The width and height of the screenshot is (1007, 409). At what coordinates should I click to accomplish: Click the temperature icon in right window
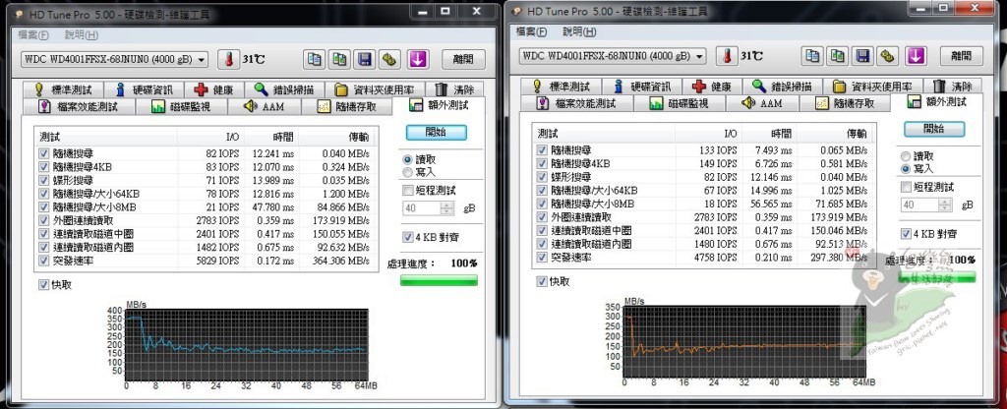pos(726,56)
